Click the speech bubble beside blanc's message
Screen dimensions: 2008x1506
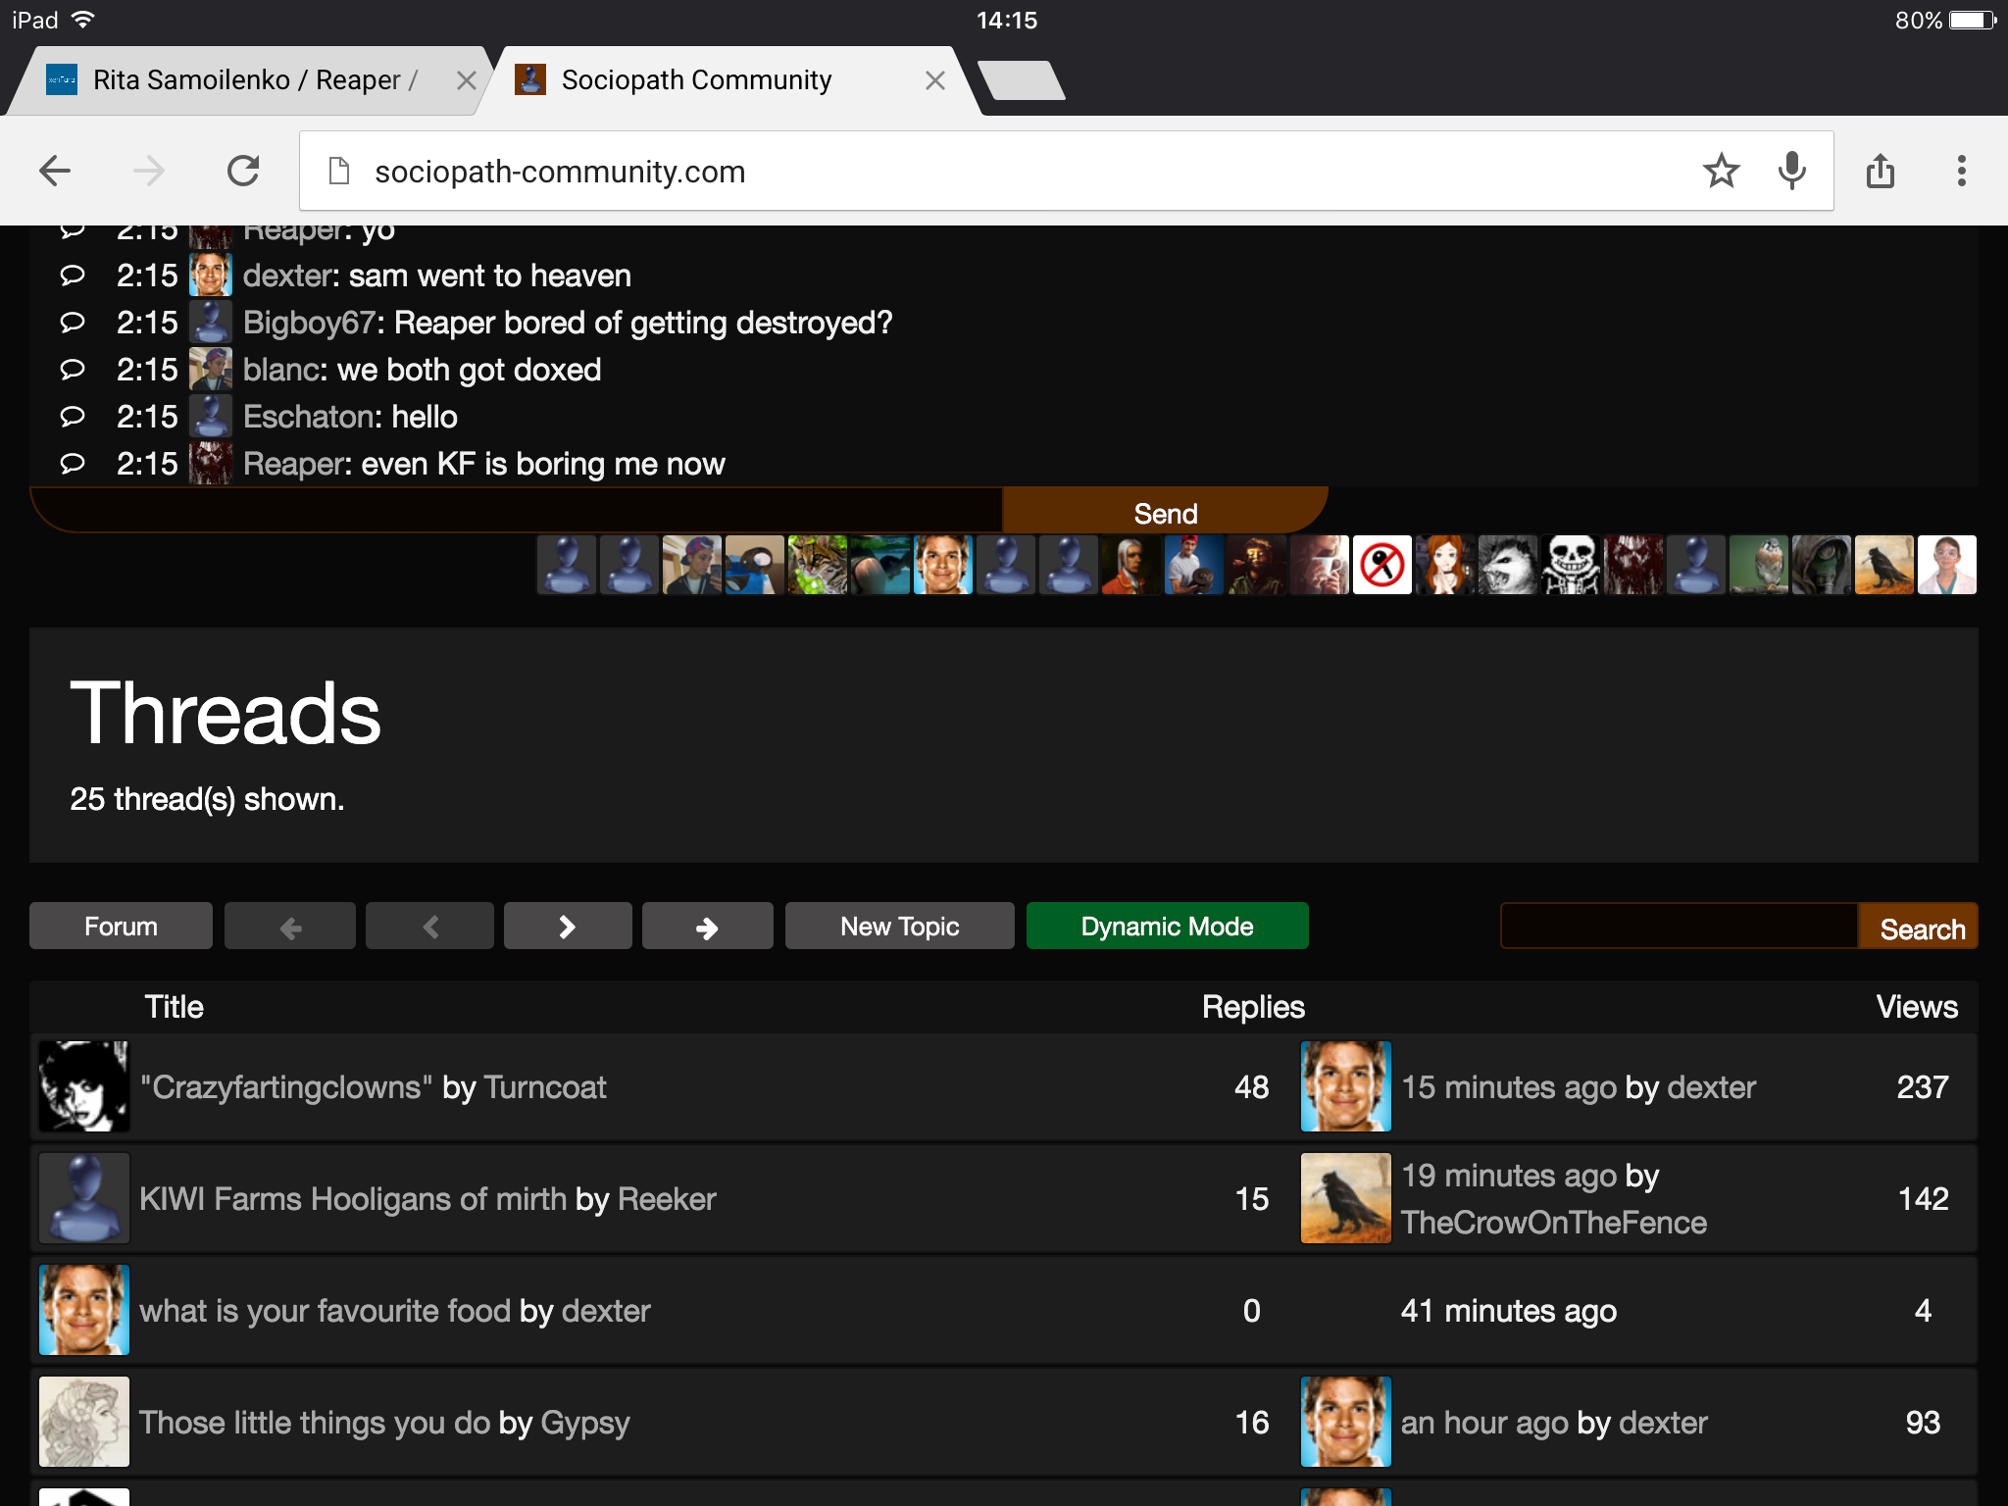73,369
